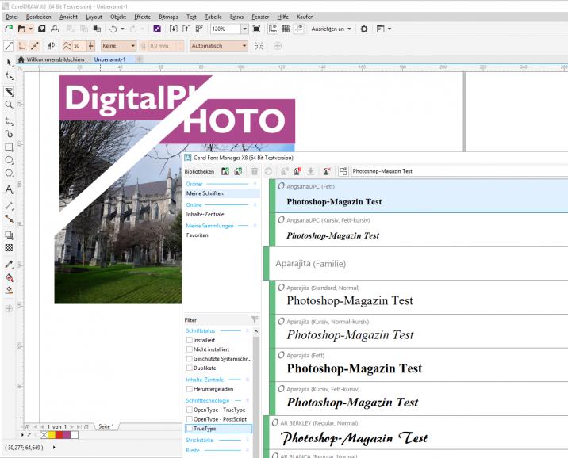Switch to the Willkommensbildschirm tab
This screenshot has height=458, width=568.
(x=51, y=59)
